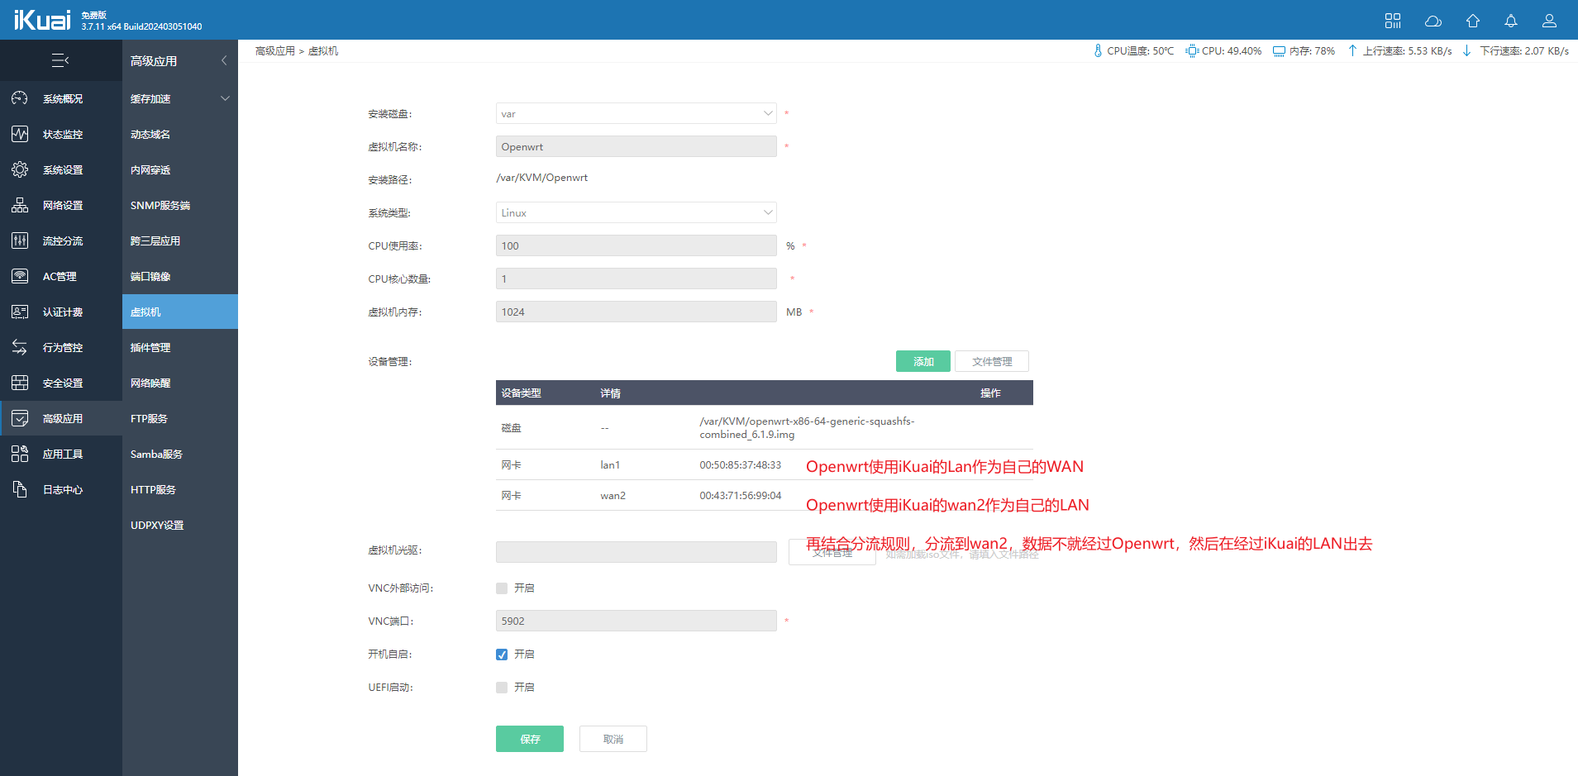The width and height of the screenshot is (1578, 776).
Task: Click the 取消 cancel button
Action: (x=613, y=739)
